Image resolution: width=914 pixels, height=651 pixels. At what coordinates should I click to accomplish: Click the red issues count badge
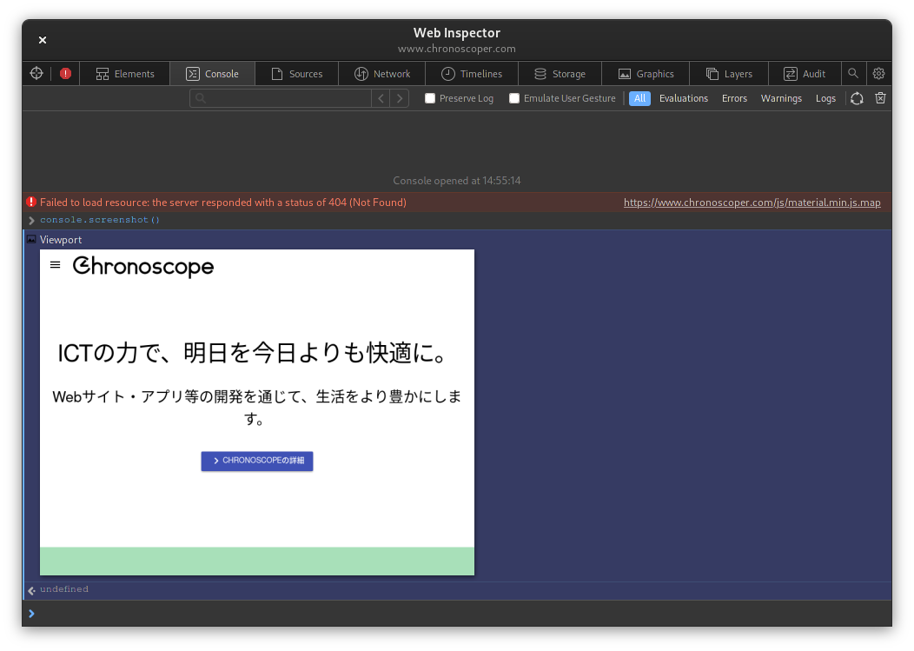[x=65, y=74]
